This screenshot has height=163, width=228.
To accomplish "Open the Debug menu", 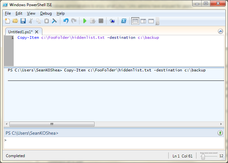I will click(x=46, y=13).
